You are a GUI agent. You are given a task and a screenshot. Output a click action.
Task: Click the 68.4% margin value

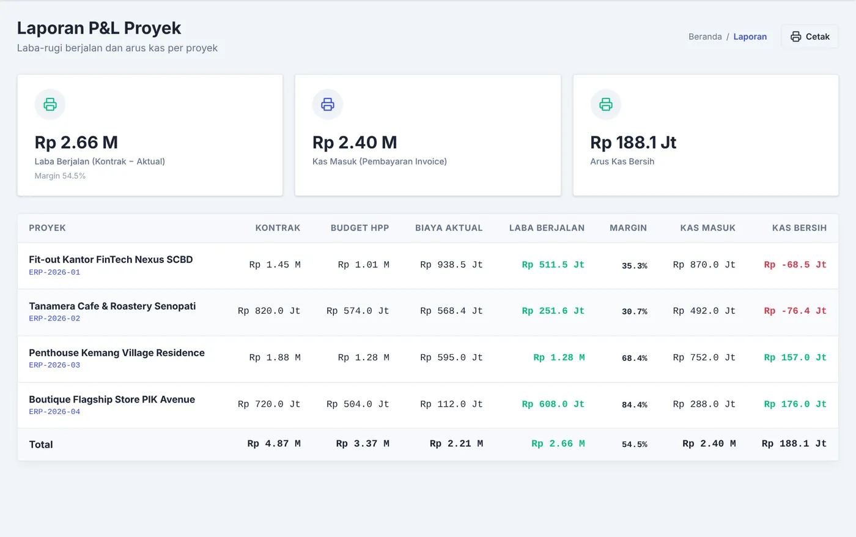point(635,358)
